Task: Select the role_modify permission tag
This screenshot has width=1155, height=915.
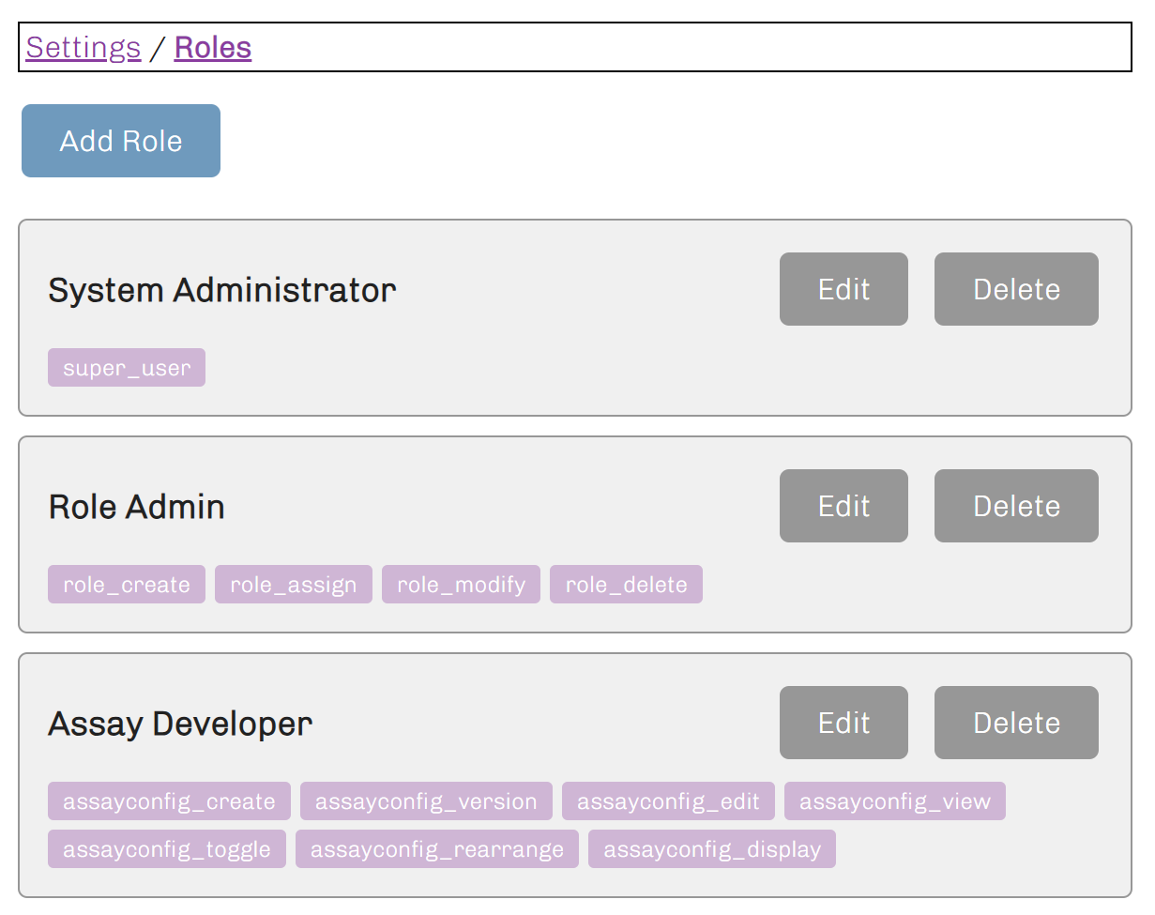Action: coord(461,585)
